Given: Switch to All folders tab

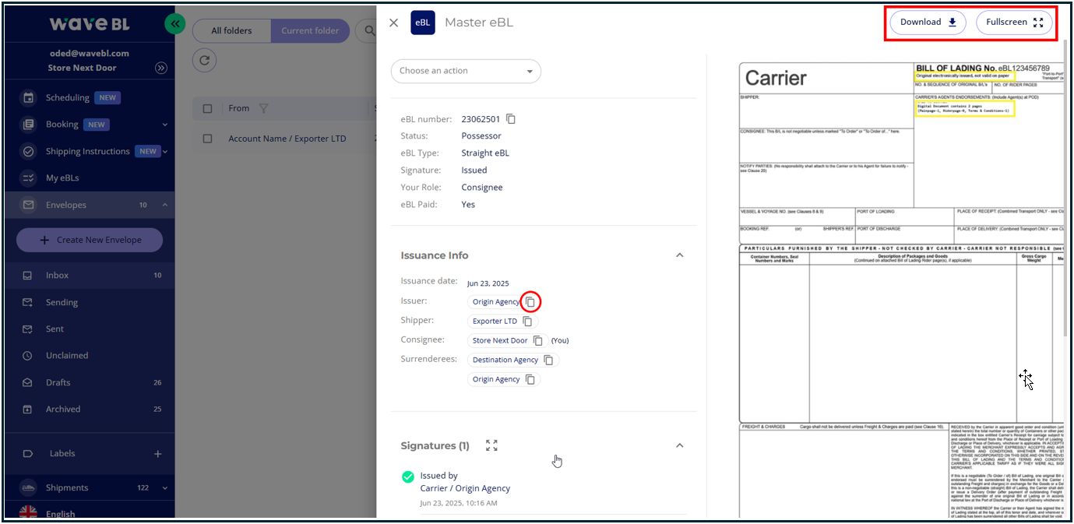Looking at the screenshot, I should coord(232,30).
